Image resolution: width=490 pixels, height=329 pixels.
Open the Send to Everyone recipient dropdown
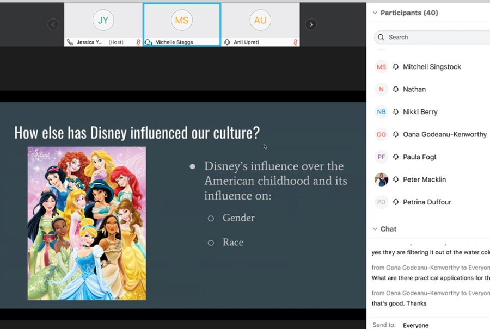[x=415, y=325]
